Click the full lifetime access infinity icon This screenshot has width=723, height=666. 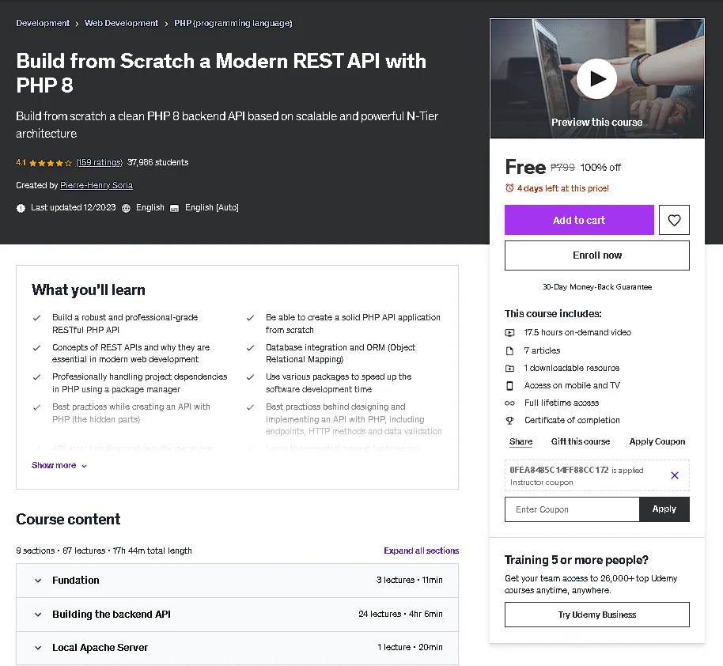pyautogui.click(x=509, y=403)
